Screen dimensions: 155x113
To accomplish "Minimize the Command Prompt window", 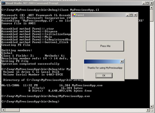I will click(x=144, y=3).
